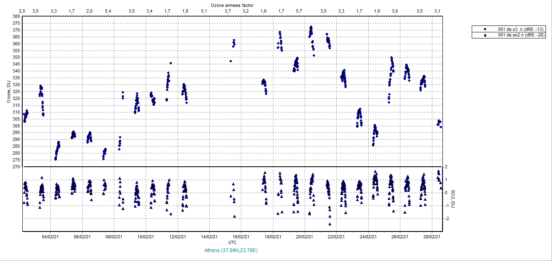Click the UTC label below the date axis
This screenshot has height=261, width=552.
[232, 242]
